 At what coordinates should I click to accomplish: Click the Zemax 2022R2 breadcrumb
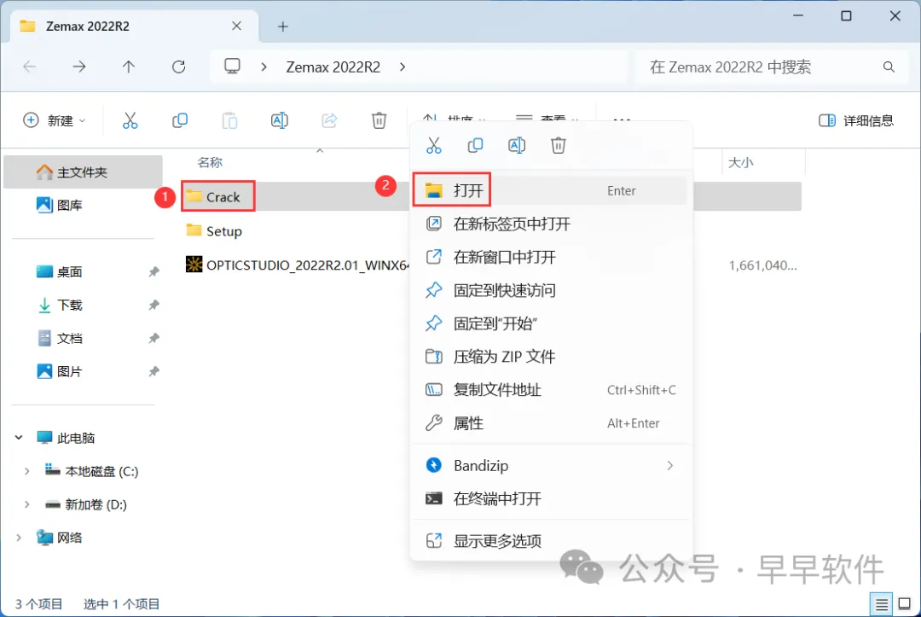[x=333, y=67]
